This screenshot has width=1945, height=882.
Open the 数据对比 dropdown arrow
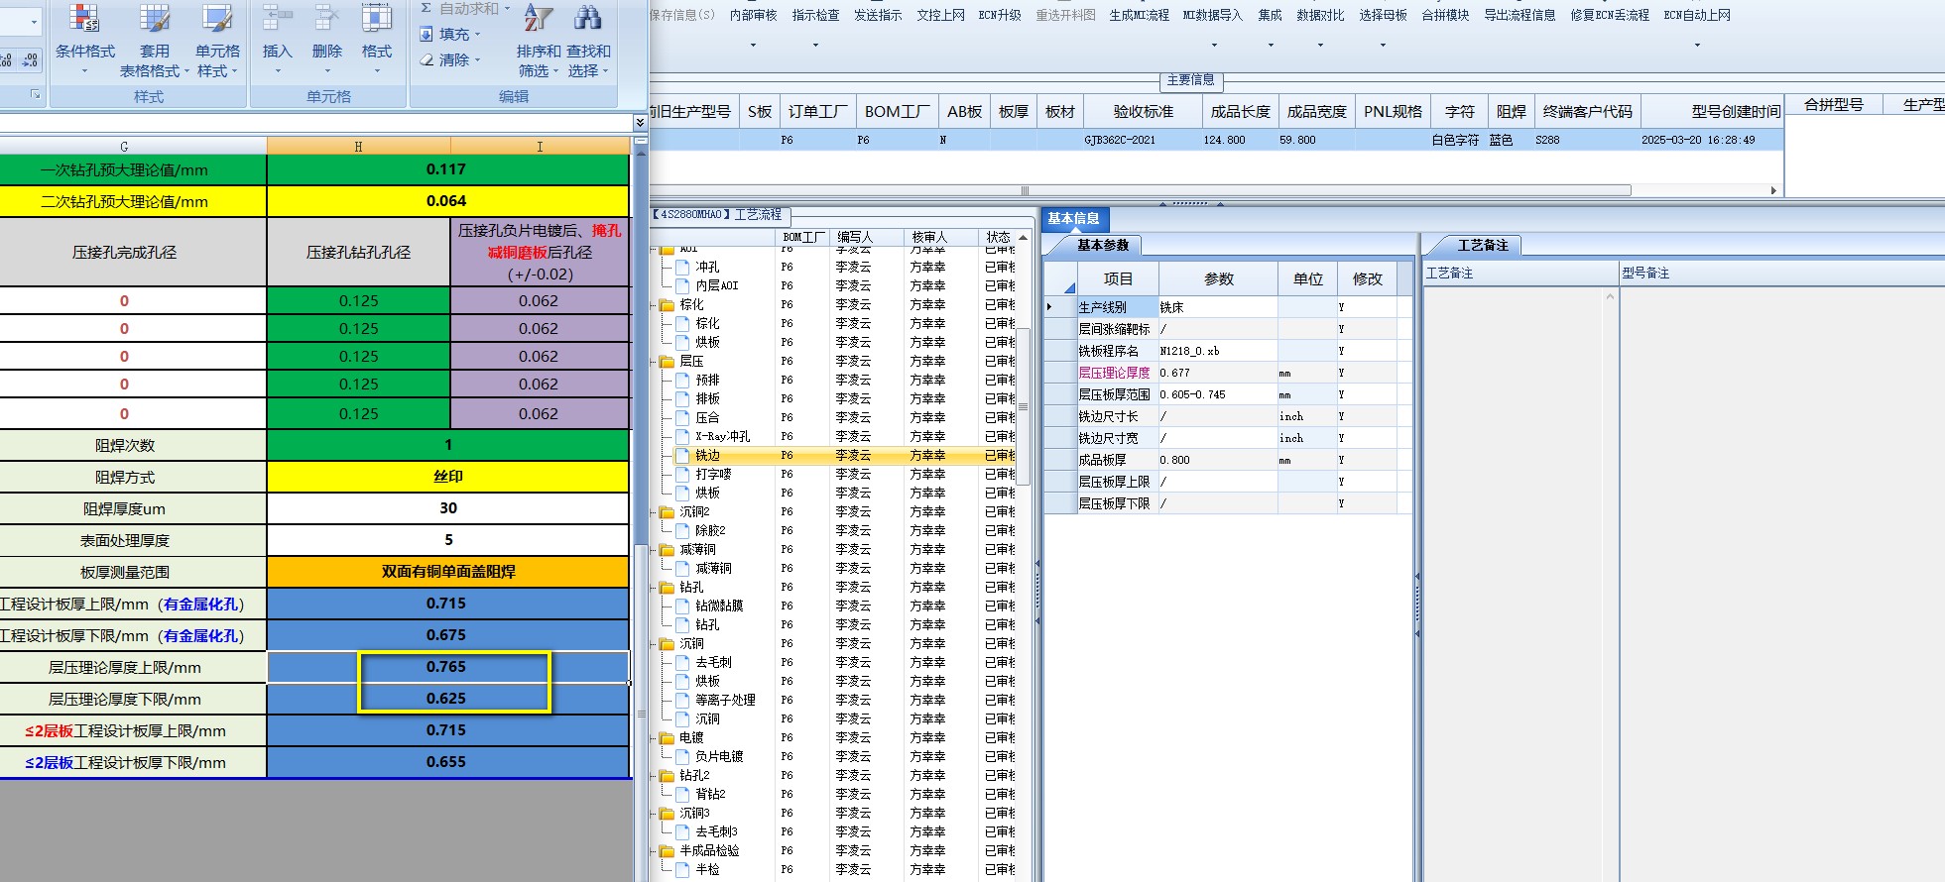point(1320,45)
